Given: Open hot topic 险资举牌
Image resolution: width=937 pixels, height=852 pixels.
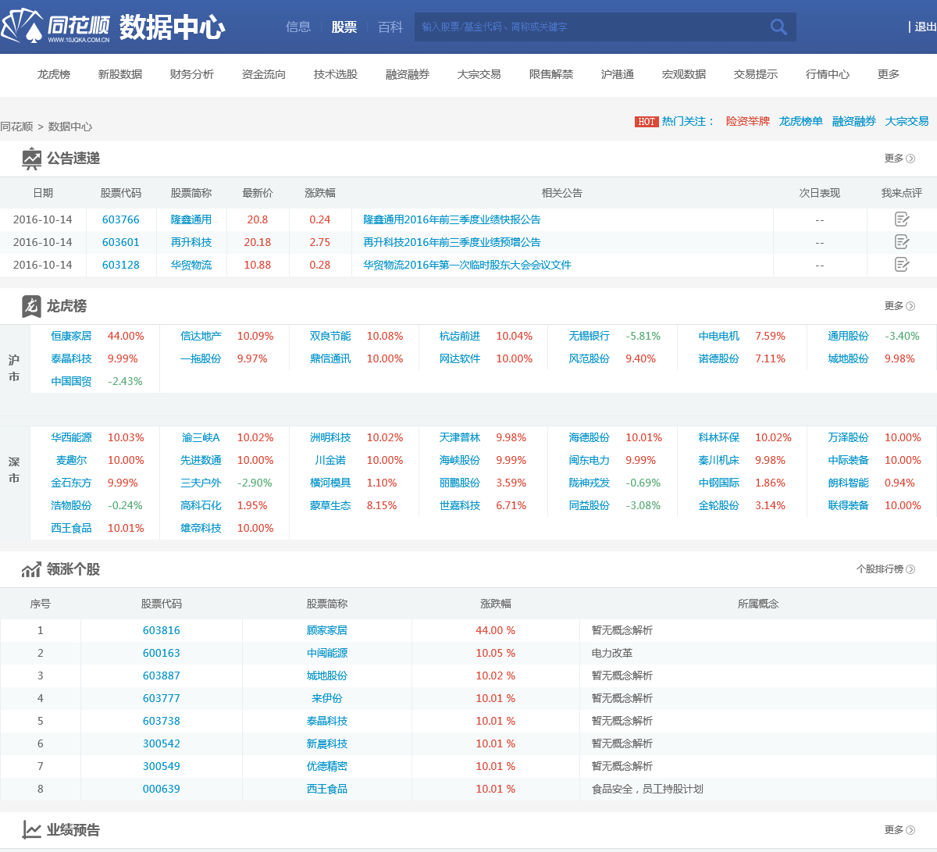Looking at the screenshot, I should pos(748,121).
